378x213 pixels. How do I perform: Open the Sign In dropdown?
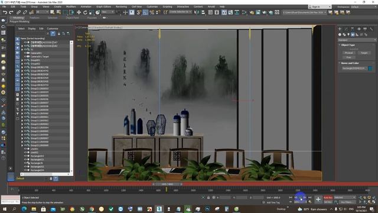[320, 7]
